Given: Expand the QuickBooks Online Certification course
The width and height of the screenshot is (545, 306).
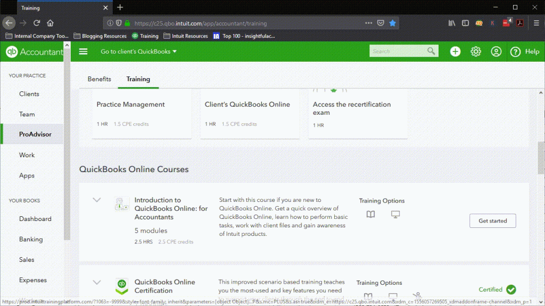Looking at the screenshot, I should tap(97, 283).
